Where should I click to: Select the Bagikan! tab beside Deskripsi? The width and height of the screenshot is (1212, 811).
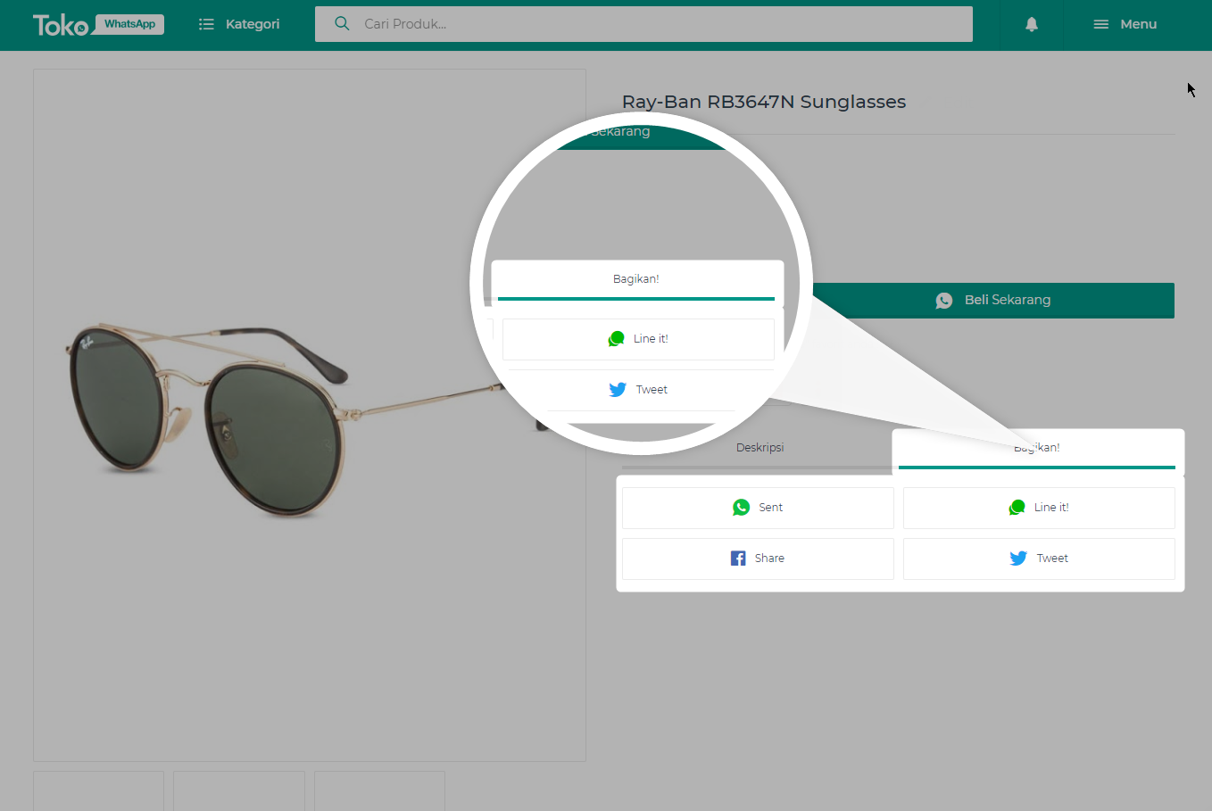(x=1037, y=448)
